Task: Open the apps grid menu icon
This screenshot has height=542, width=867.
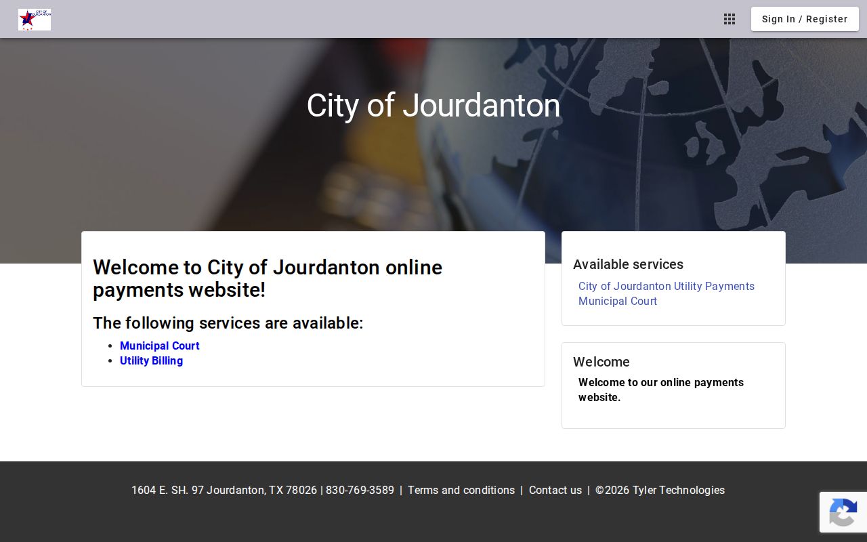Action: pos(729,19)
